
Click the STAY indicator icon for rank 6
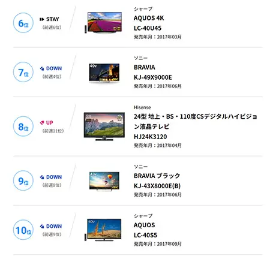[x=41, y=19]
